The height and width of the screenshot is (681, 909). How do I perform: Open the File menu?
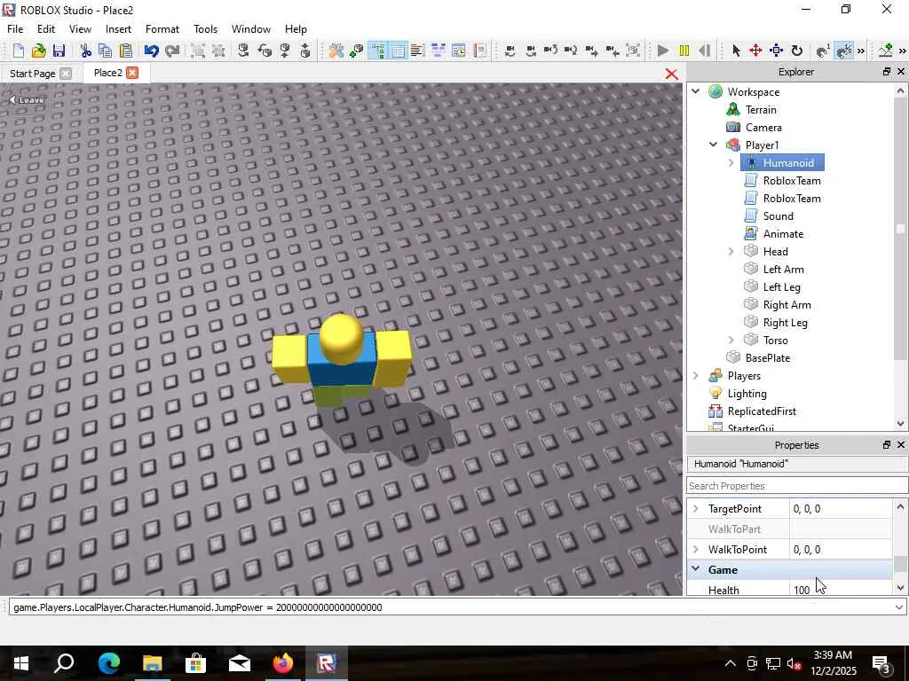click(x=15, y=29)
